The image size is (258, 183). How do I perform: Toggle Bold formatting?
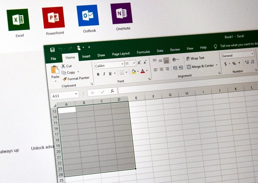click(x=98, y=74)
